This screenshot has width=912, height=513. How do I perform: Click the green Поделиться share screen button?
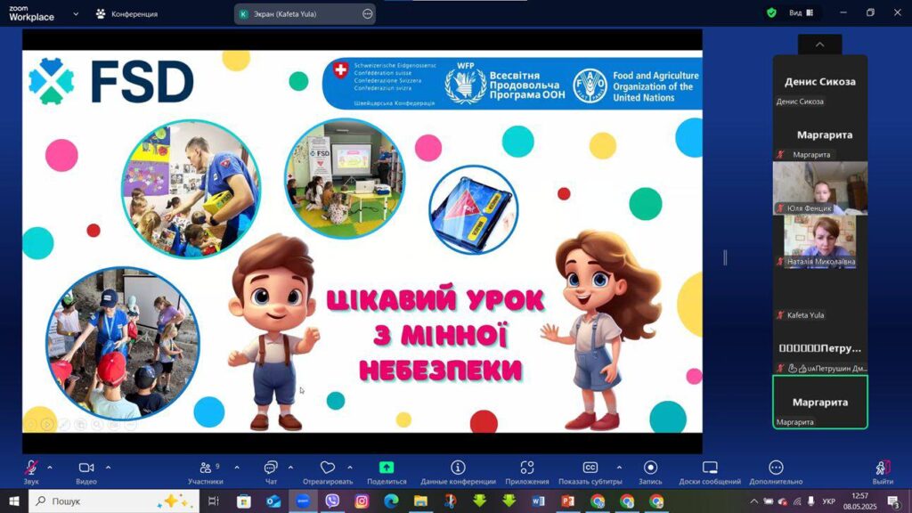click(387, 472)
